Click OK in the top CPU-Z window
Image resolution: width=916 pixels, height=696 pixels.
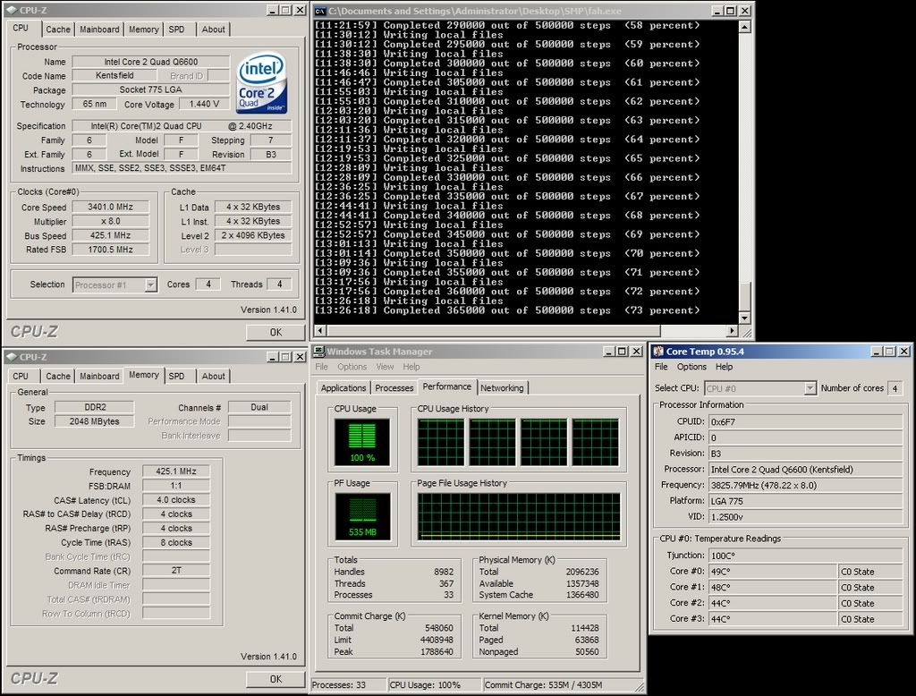(x=276, y=332)
